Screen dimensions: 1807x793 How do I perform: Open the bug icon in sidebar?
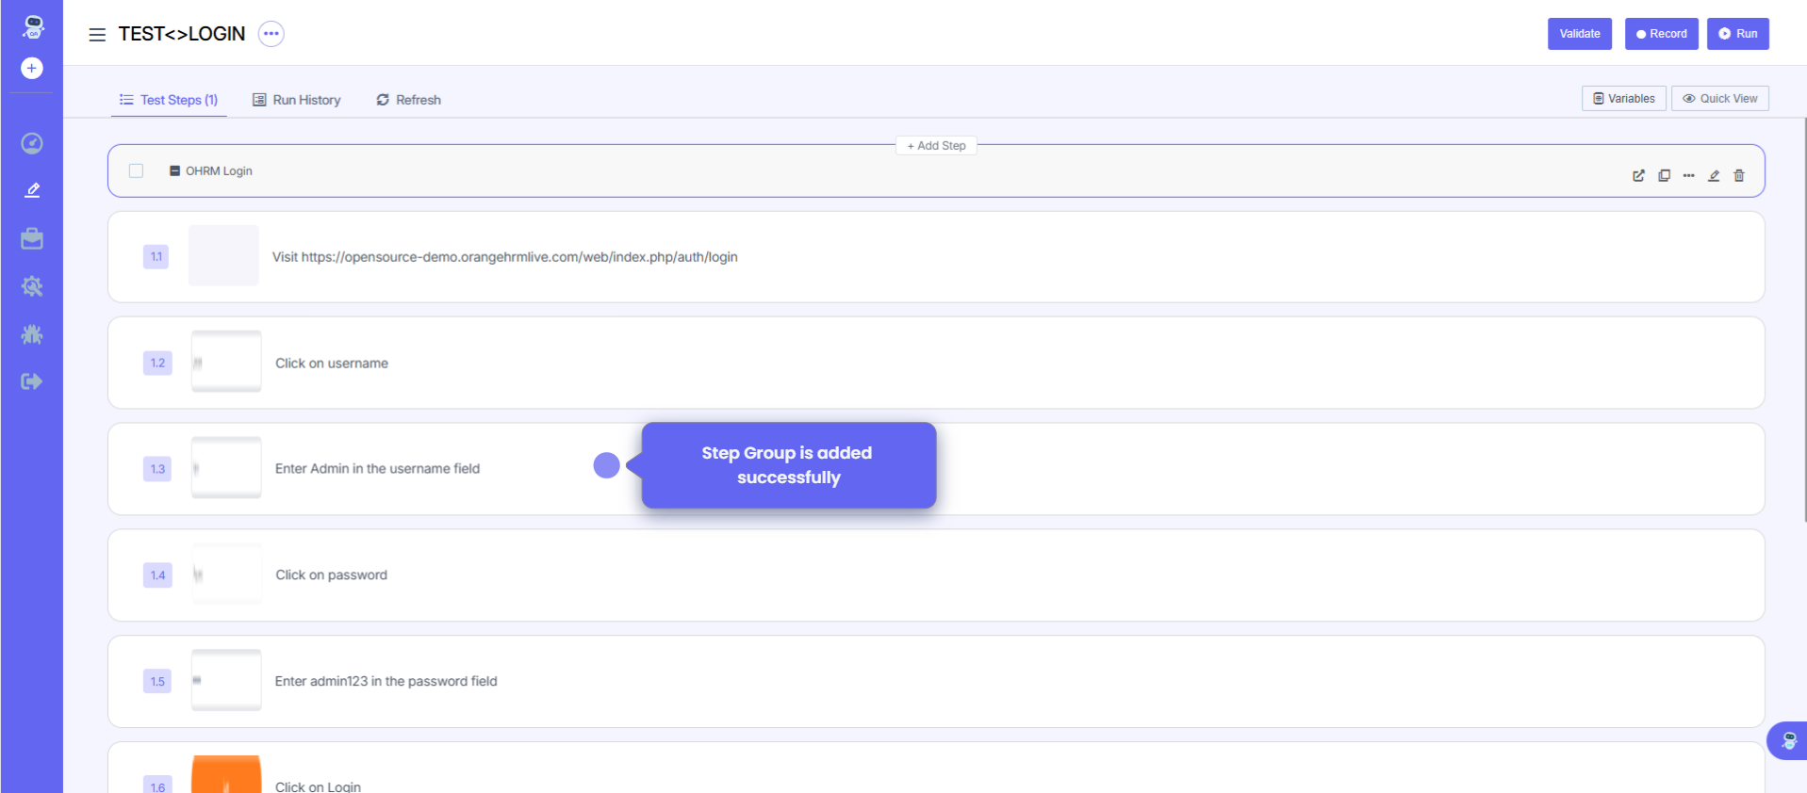pos(32,334)
